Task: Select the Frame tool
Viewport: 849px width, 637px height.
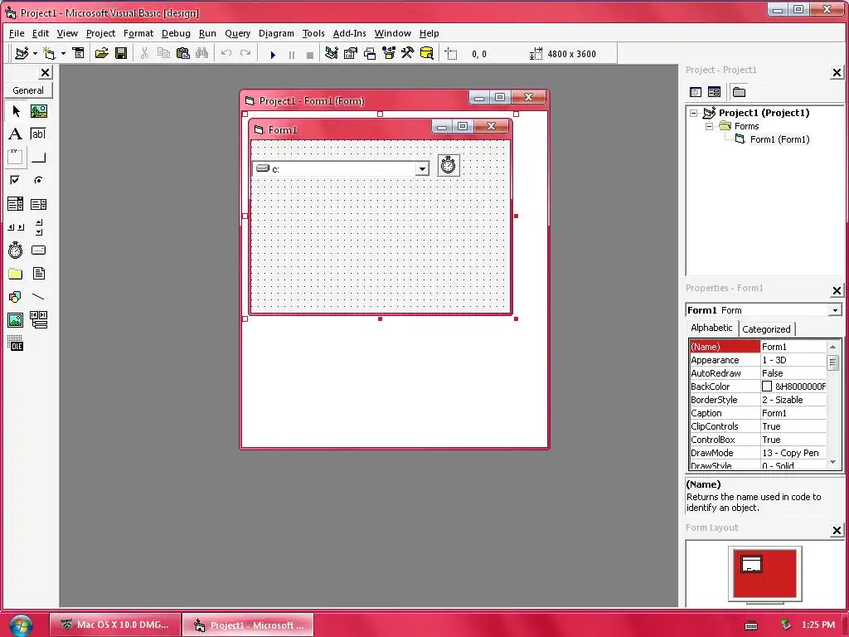Action: point(16,158)
